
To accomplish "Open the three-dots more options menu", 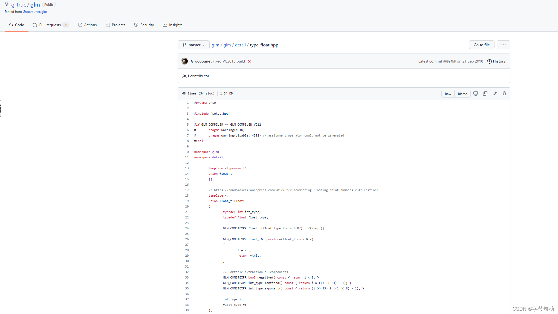I will click(x=503, y=45).
